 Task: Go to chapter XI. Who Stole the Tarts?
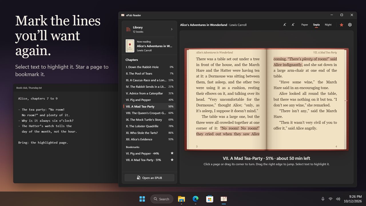pos(150,133)
